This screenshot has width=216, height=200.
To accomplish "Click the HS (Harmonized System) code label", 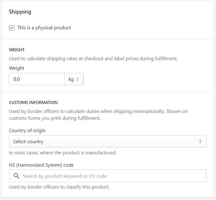I will click(x=41, y=165).
